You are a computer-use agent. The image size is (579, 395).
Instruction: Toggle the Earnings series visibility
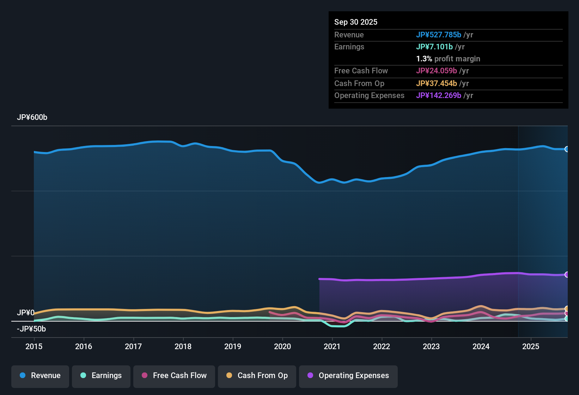(101, 376)
